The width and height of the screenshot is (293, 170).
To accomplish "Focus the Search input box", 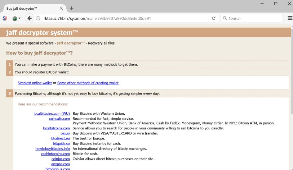I will tap(251, 18).
